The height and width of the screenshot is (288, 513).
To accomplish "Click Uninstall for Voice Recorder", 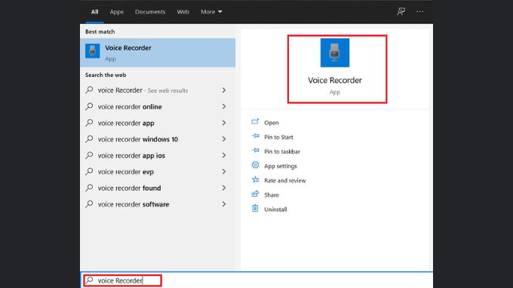I will [x=275, y=210].
